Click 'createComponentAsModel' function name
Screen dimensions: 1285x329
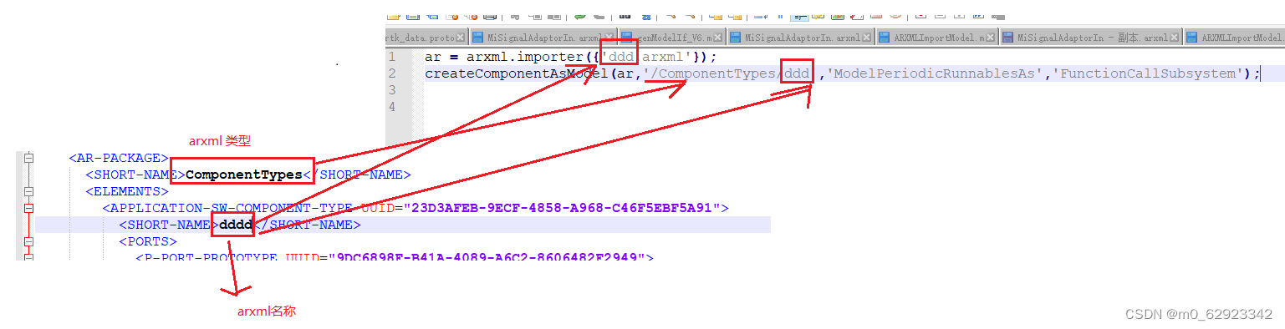click(517, 73)
